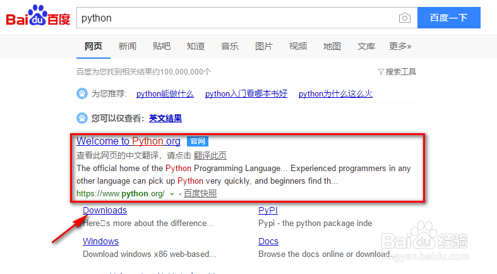Click the 为您推荐 label
Image resolution: width=497 pixels, height=274 pixels.
pos(109,94)
